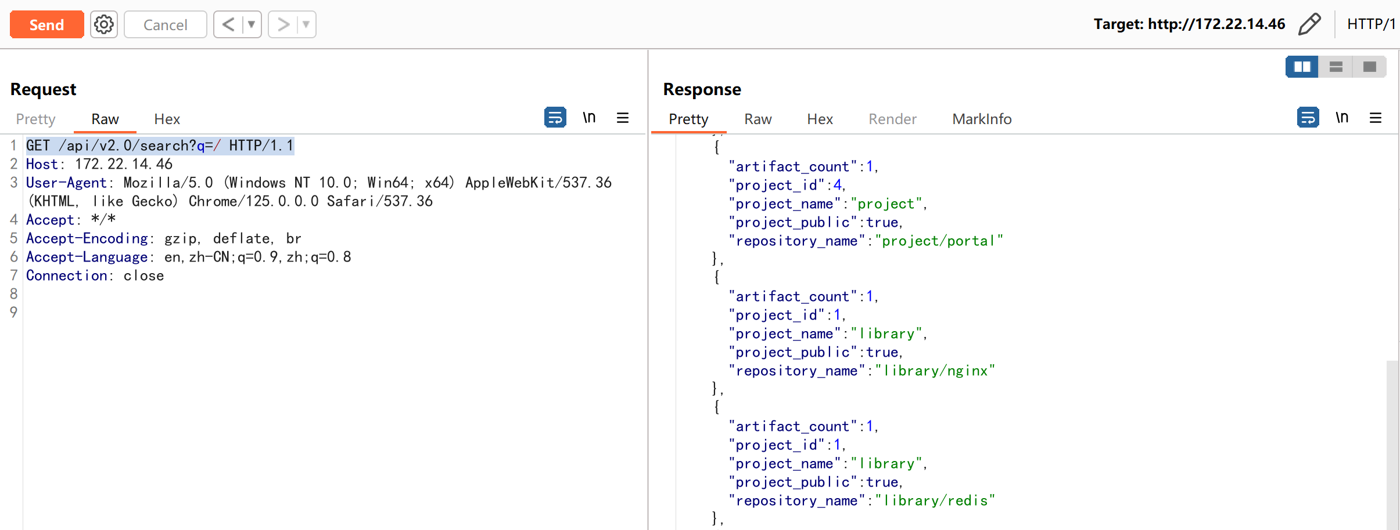Toggle non-printable characters in Response panel
This screenshot has height=530, width=1400.
click(1341, 118)
